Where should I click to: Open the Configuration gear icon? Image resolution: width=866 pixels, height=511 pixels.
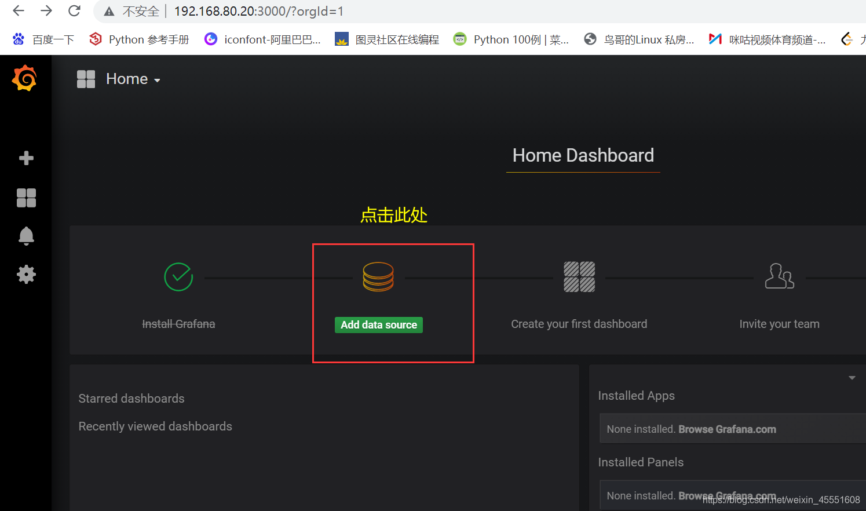coord(26,274)
